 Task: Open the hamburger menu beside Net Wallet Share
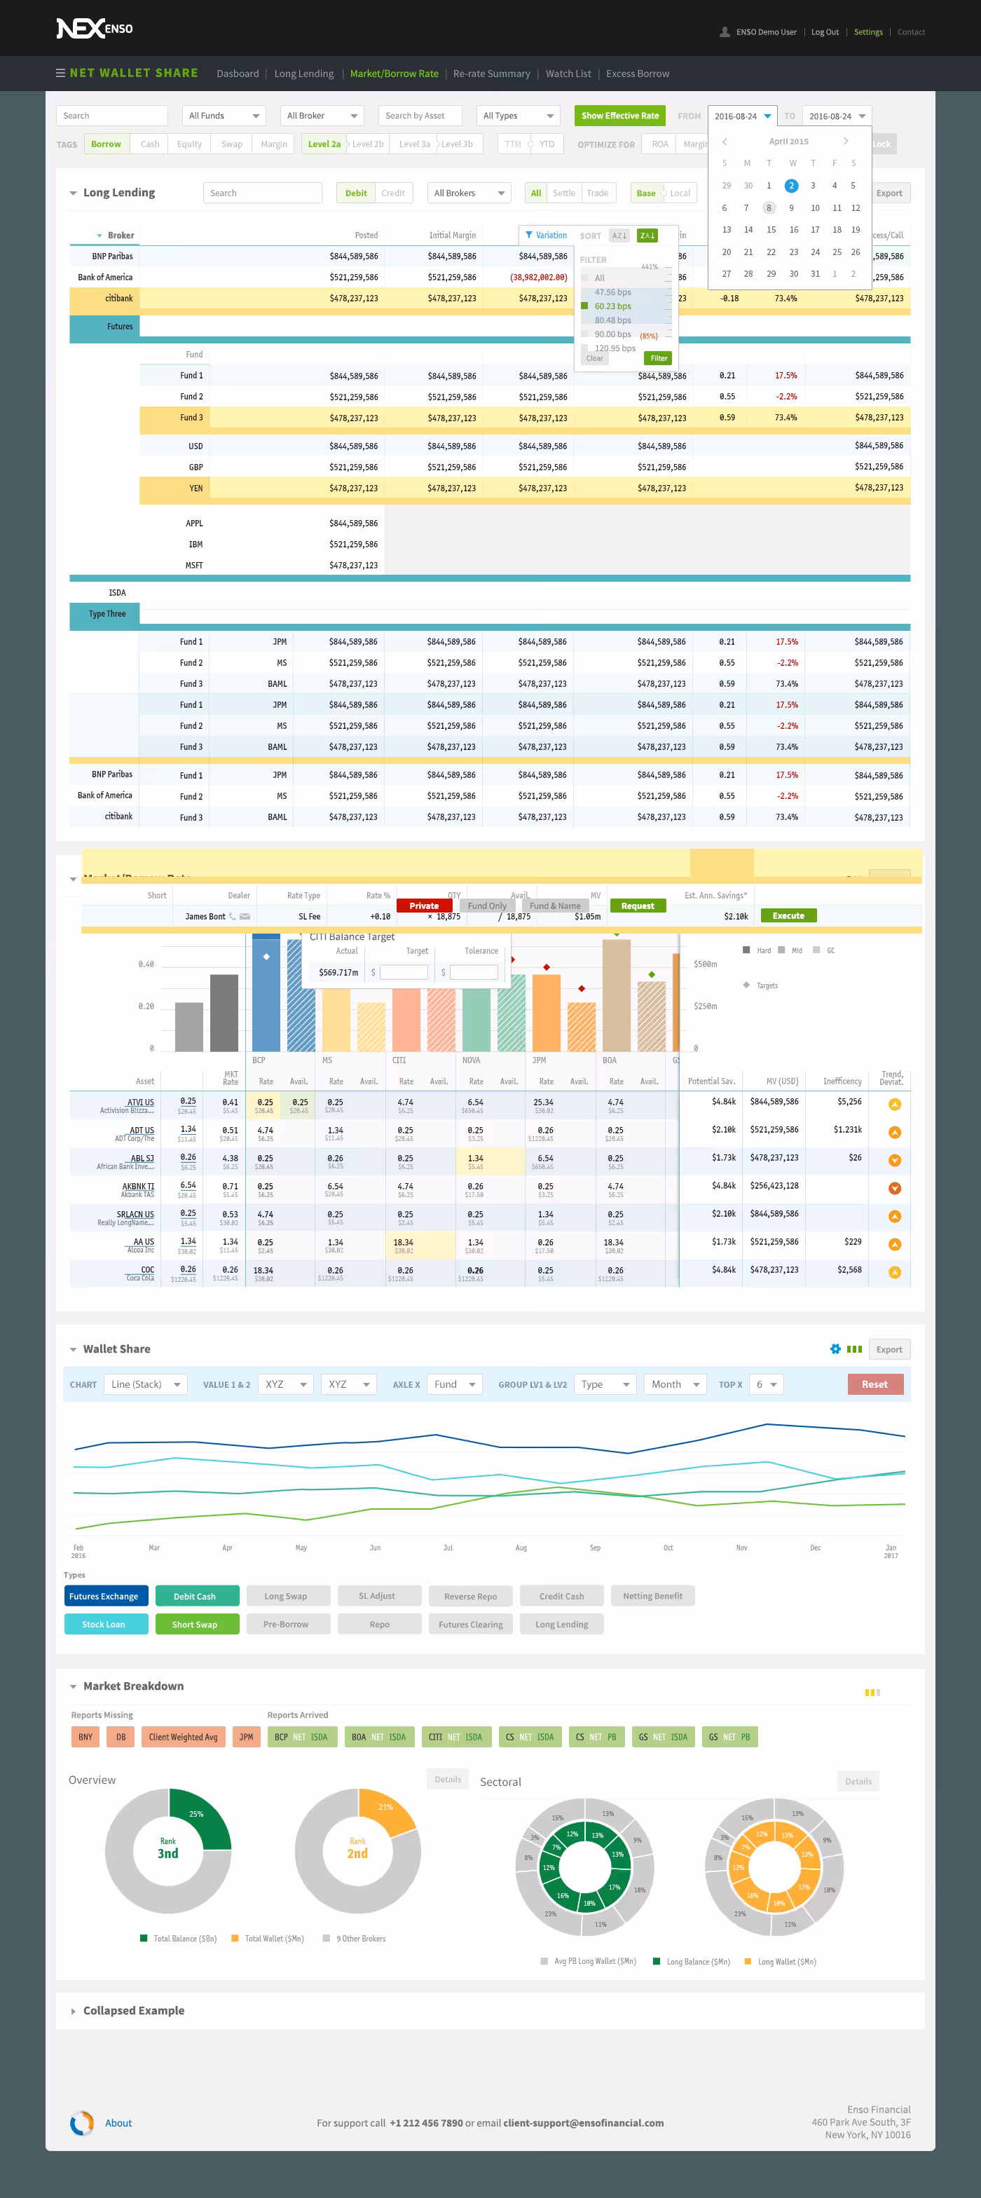60,74
